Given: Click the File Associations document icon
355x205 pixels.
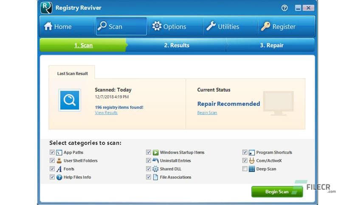Looking at the screenshot, I should [x=155, y=177].
